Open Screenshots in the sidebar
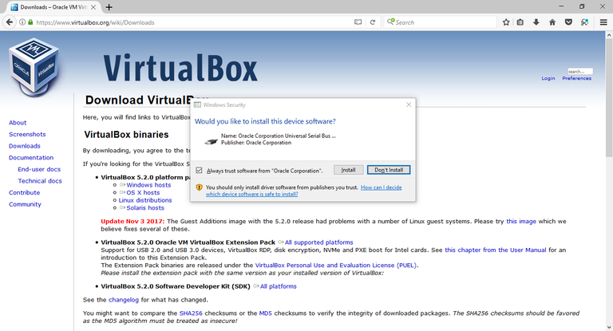This screenshot has height=331, width=613. tap(27, 135)
